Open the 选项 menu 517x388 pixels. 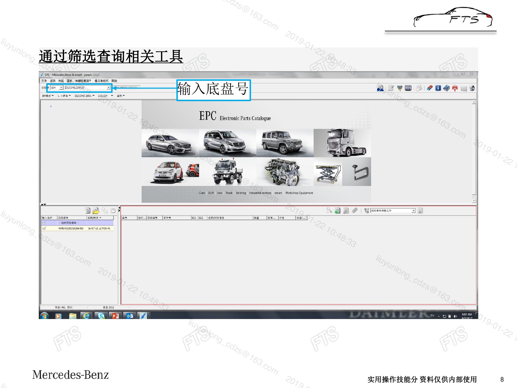[x=53, y=81]
